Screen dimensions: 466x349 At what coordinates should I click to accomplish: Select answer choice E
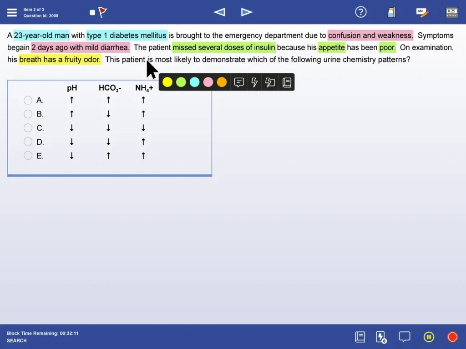pos(28,156)
